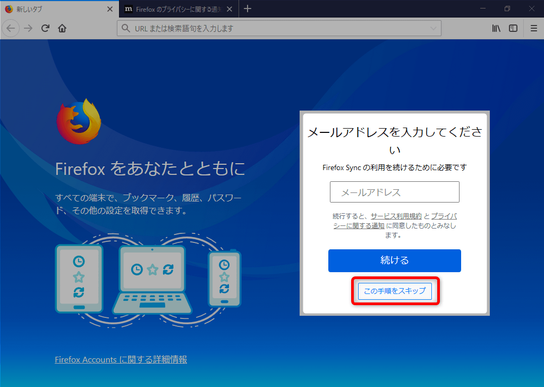Click the forward navigation arrow
544x387 pixels.
click(28, 28)
